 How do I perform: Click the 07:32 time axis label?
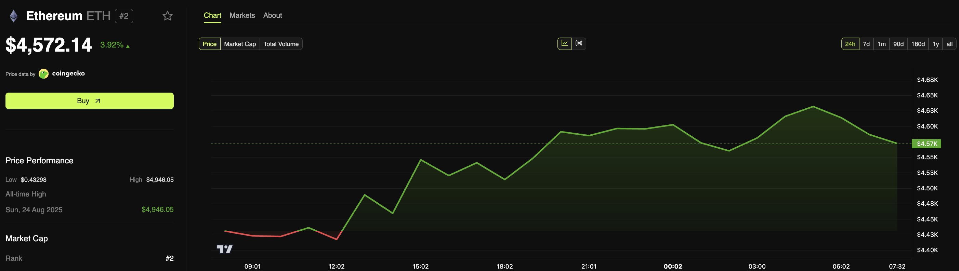(x=897, y=267)
